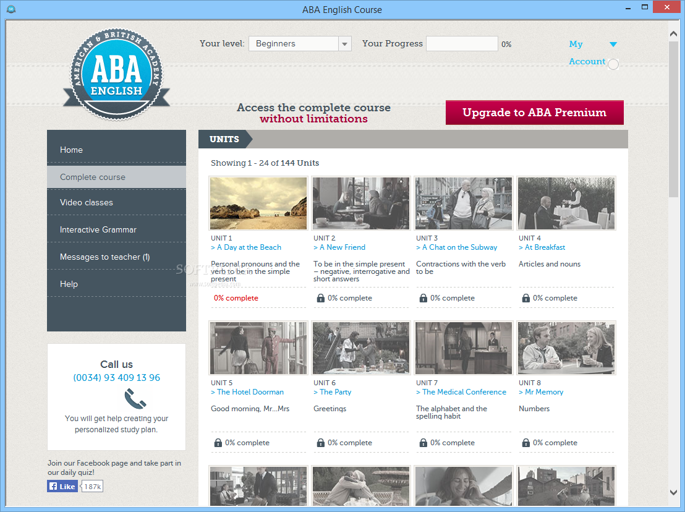Viewport: 685px width, 512px height.
Task: Click the UNIT 5 label
Action: (x=222, y=383)
